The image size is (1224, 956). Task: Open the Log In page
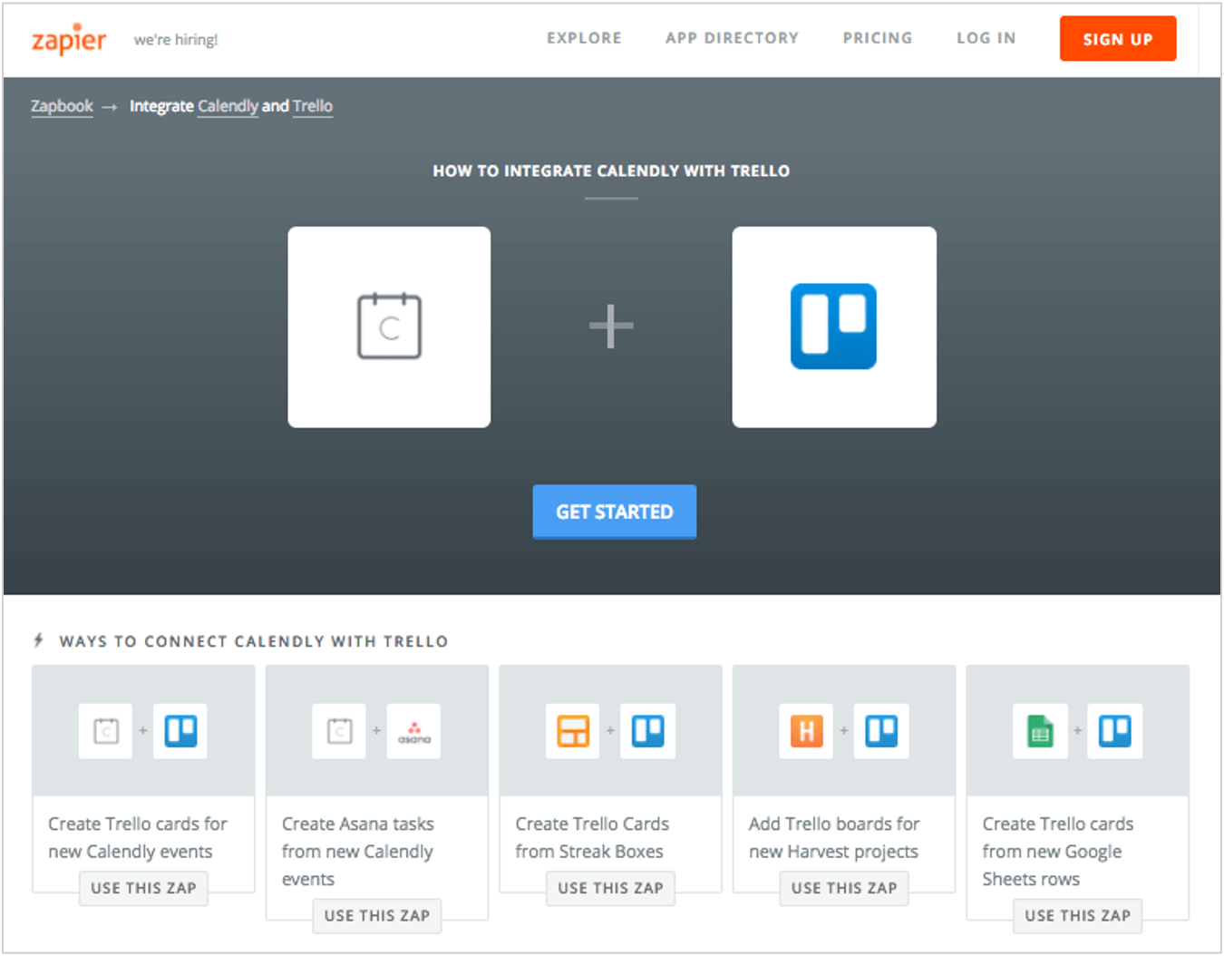pyautogui.click(x=986, y=38)
